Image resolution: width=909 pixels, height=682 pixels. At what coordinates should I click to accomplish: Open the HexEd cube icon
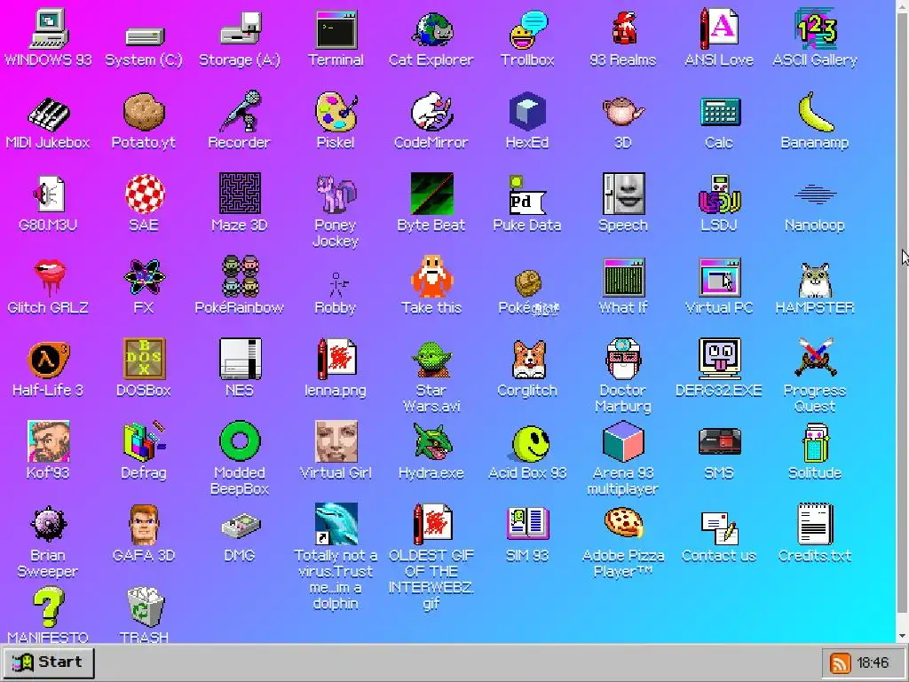click(527, 111)
